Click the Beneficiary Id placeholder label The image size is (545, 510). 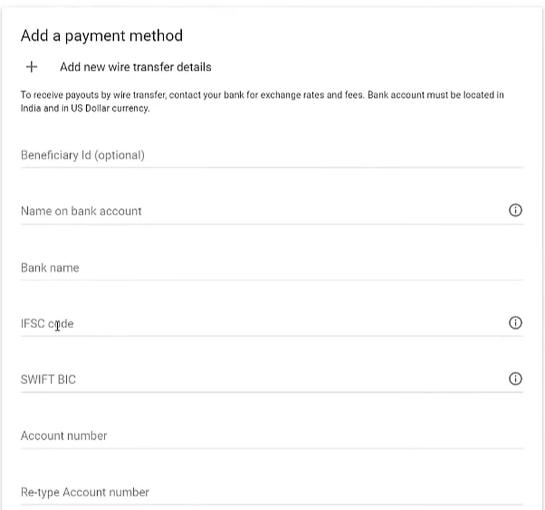pos(83,155)
